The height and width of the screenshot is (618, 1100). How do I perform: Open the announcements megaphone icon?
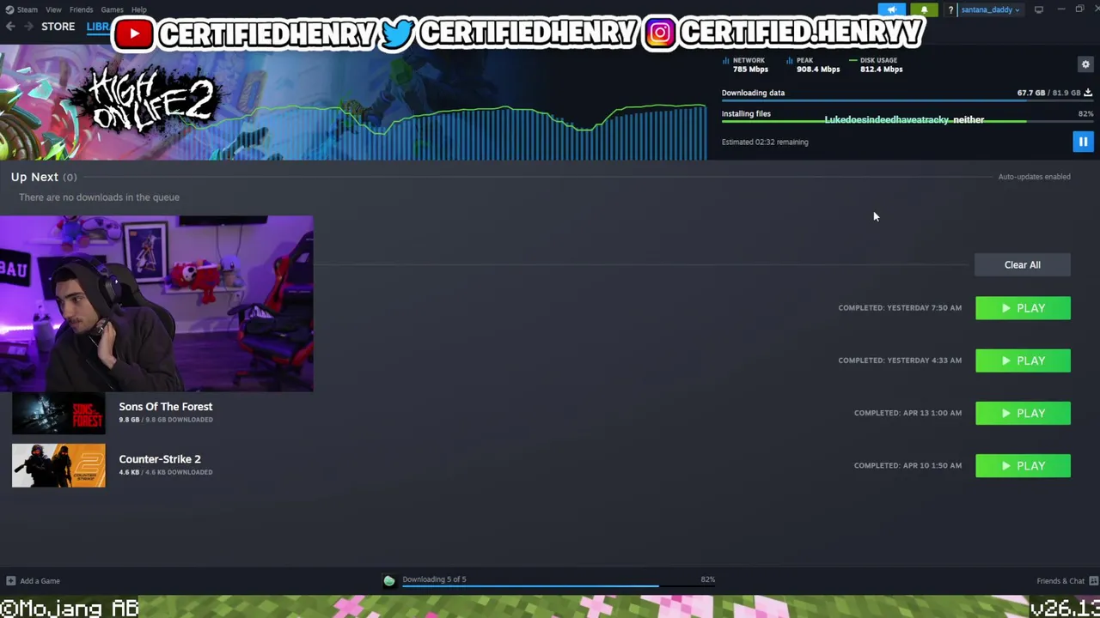tap(891, 9)
